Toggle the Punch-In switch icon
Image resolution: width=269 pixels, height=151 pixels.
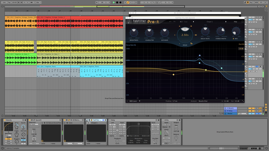[x=154, y=2]
